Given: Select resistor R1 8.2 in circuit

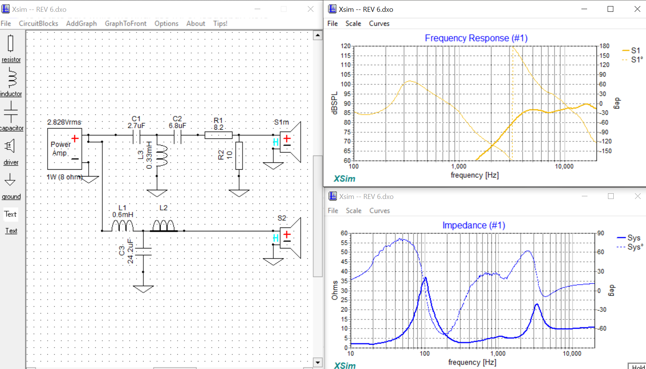Looking at the screenshot, I should point(218,135).
